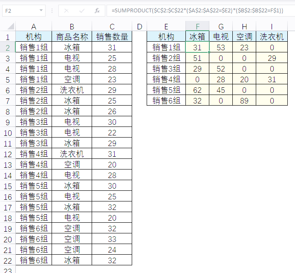The image size is (295, 273).
Task: Click cell H5 showing 20
Action: [x=244, y=79]
